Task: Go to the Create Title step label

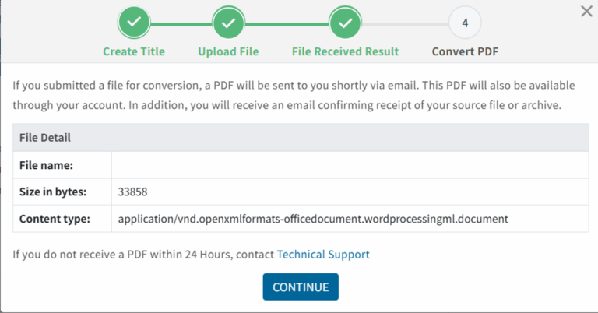Action: [x=134, y=51]
